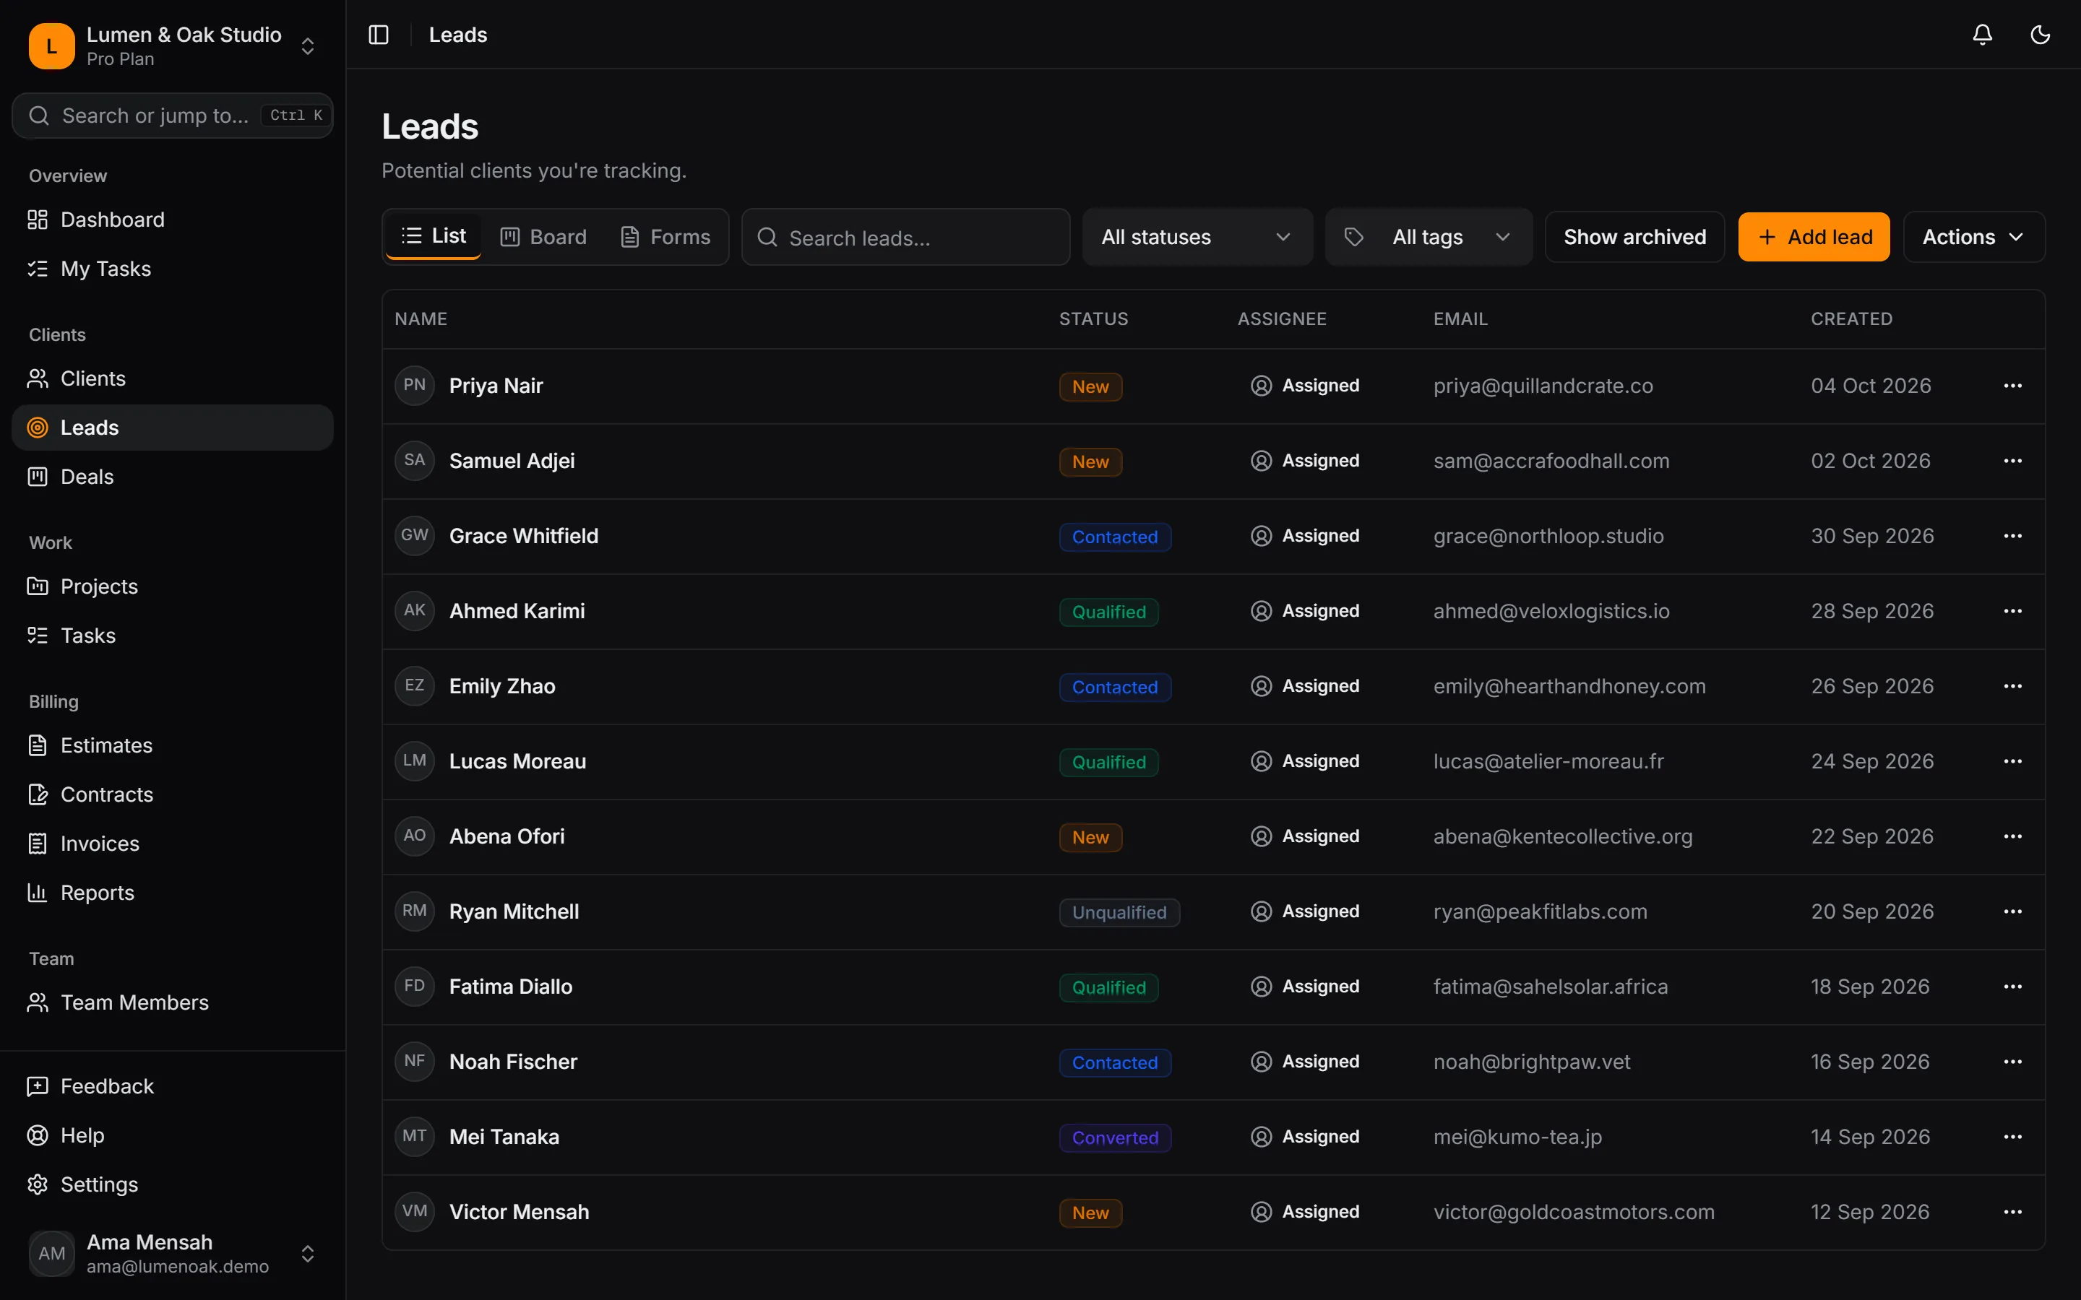Open Feedback in the sidebar

coord(172,1087)
